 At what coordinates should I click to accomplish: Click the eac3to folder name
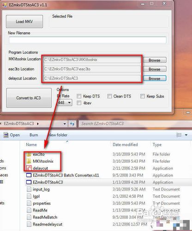(39, 154)
